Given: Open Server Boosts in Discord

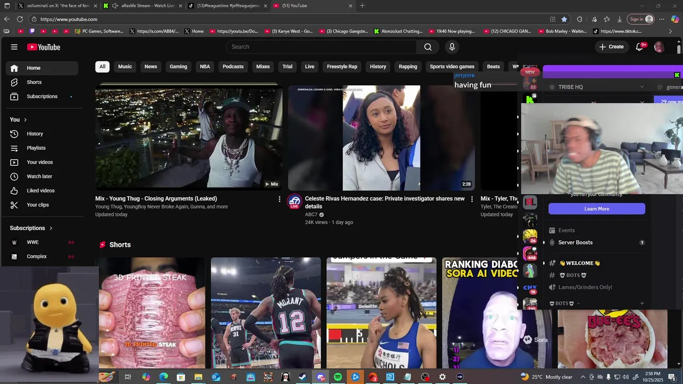Looking at the screenshot, I should (597, 243).
